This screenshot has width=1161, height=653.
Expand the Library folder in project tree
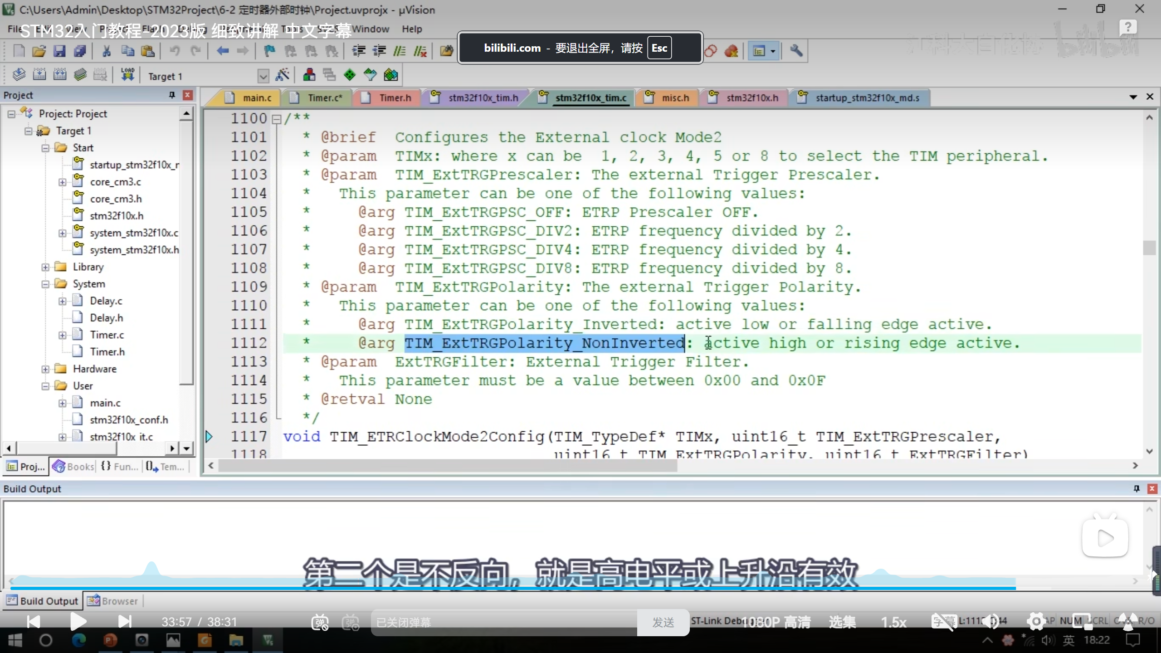pos(45,267)
